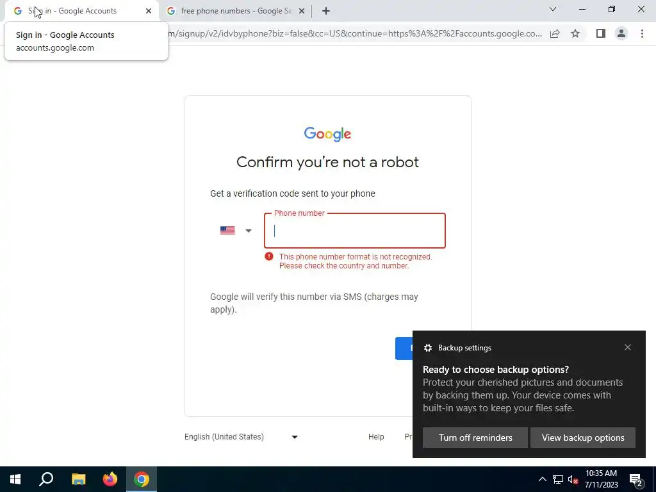Click the Google logo
This screenshot has height=492, width=656.
tap(327, 134)
